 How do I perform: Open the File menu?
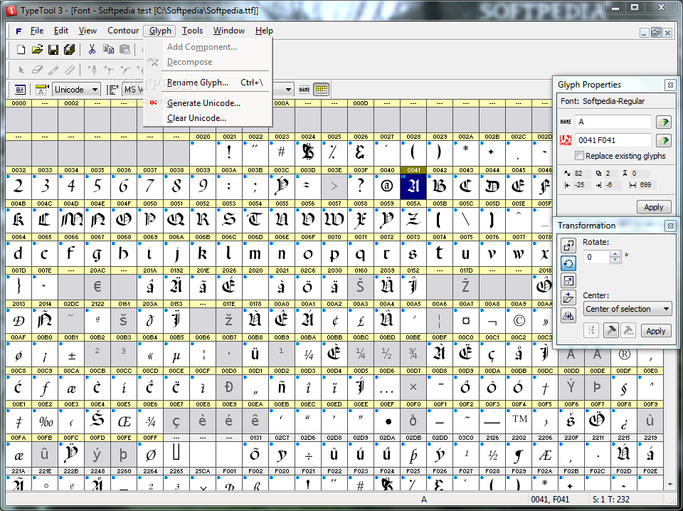click(x=37, y=31)
